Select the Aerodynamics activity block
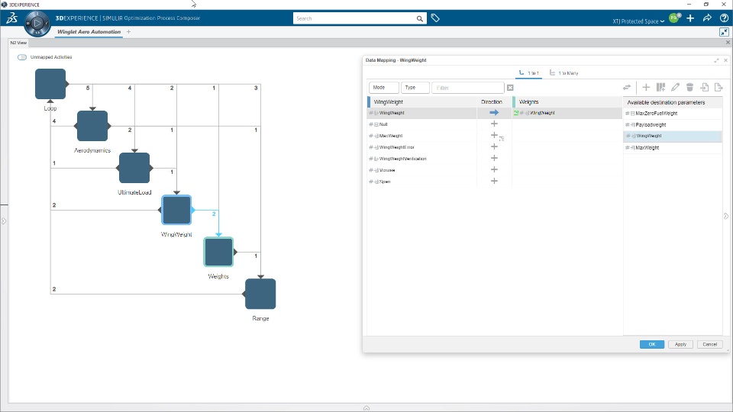This screenshot has width=733, height=412. coord(92,126)
